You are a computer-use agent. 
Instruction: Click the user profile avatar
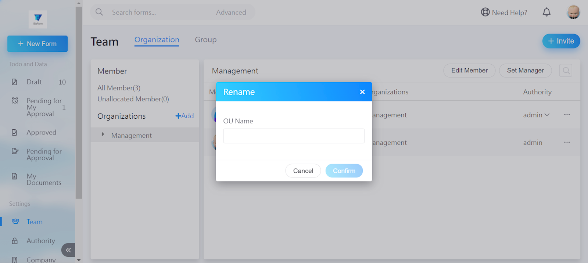pos(573,12)
